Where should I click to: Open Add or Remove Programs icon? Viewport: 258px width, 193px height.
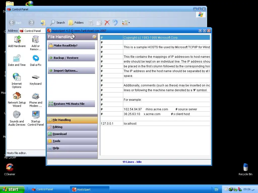pyautogui.click(x=36, y=43)
